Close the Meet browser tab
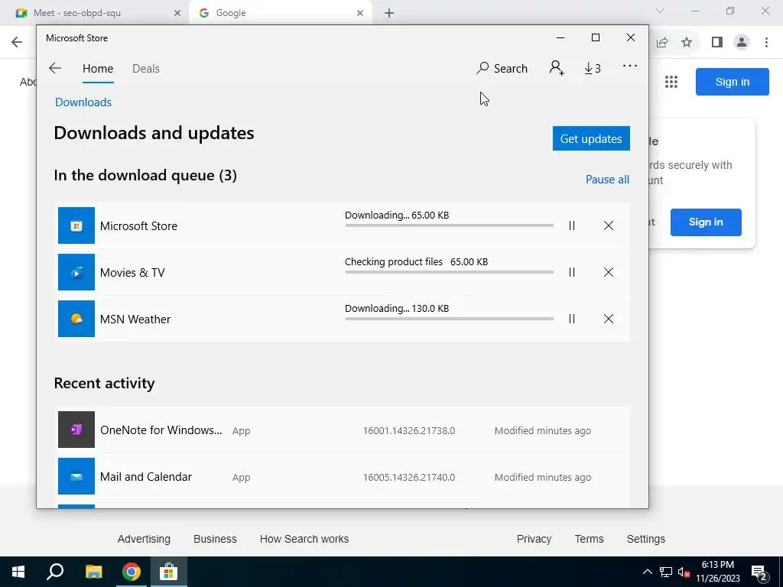This screenshot has height=587, width=783. pos(177,13)
